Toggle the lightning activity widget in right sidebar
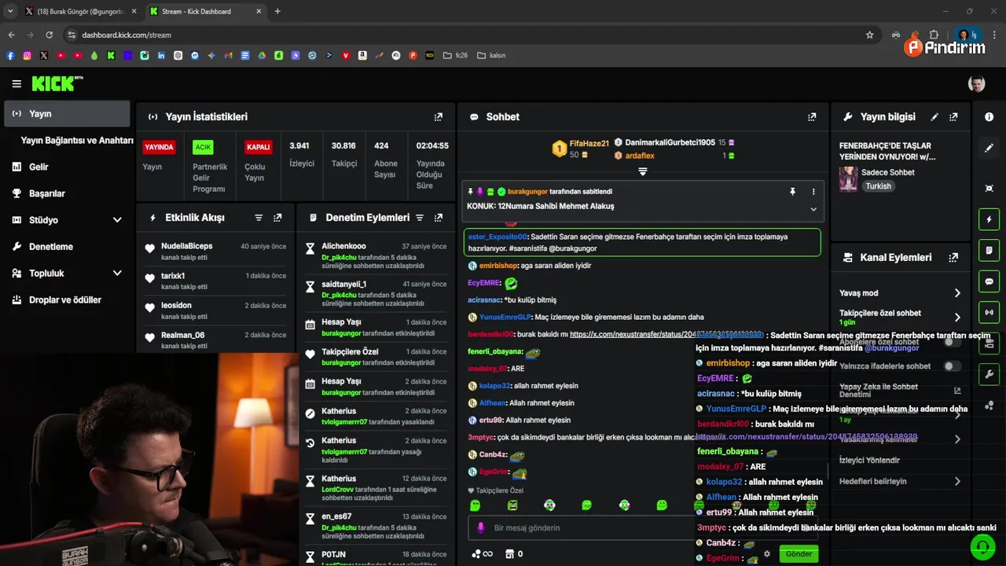Image resolution: width=1006 pixels, height=566 pixels. (989, 219)
